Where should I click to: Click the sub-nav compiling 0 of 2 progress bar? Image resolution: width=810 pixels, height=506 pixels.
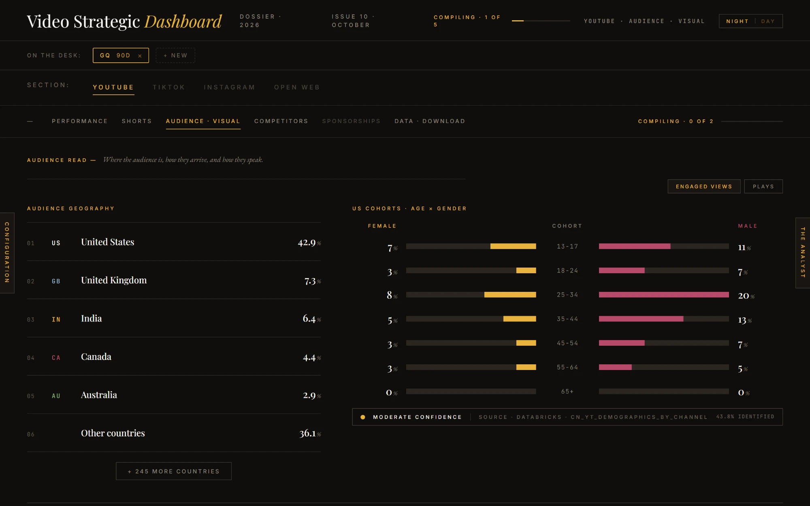click(752, 121)
